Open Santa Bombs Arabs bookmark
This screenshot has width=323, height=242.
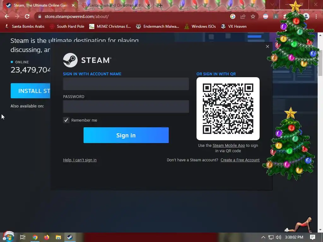pyautogui.click(x=25, y=26)
